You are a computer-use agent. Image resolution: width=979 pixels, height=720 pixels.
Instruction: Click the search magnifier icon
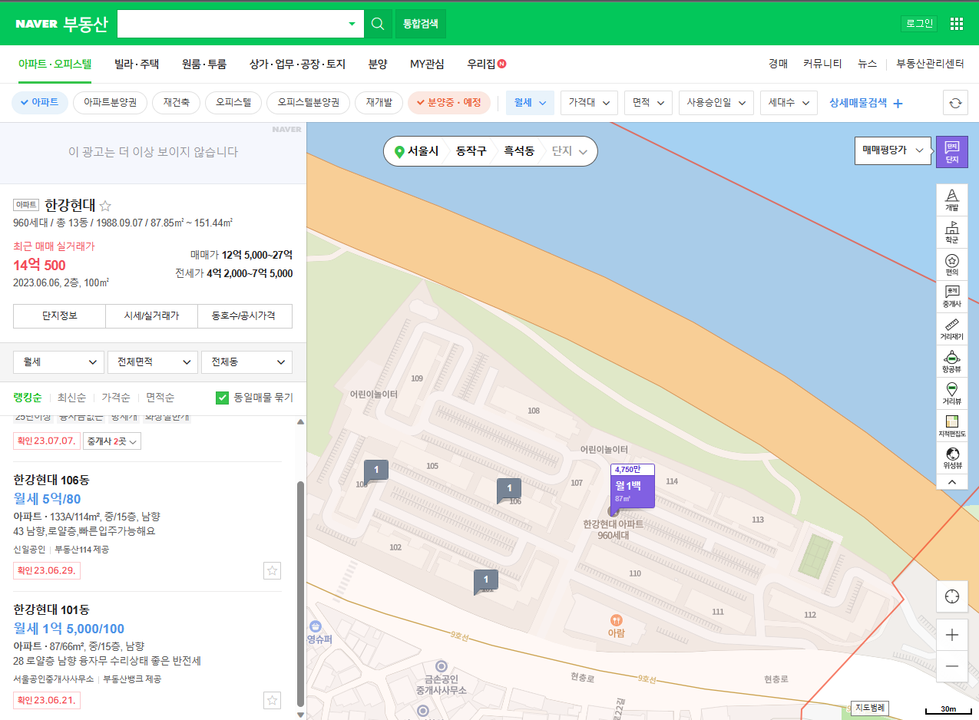[x=377, y=24]
